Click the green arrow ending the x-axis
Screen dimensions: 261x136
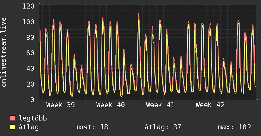coord(258,100)
